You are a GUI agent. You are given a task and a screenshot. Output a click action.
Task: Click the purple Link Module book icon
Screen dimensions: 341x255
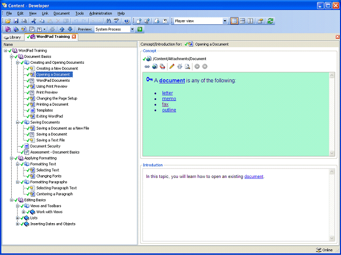8,29
